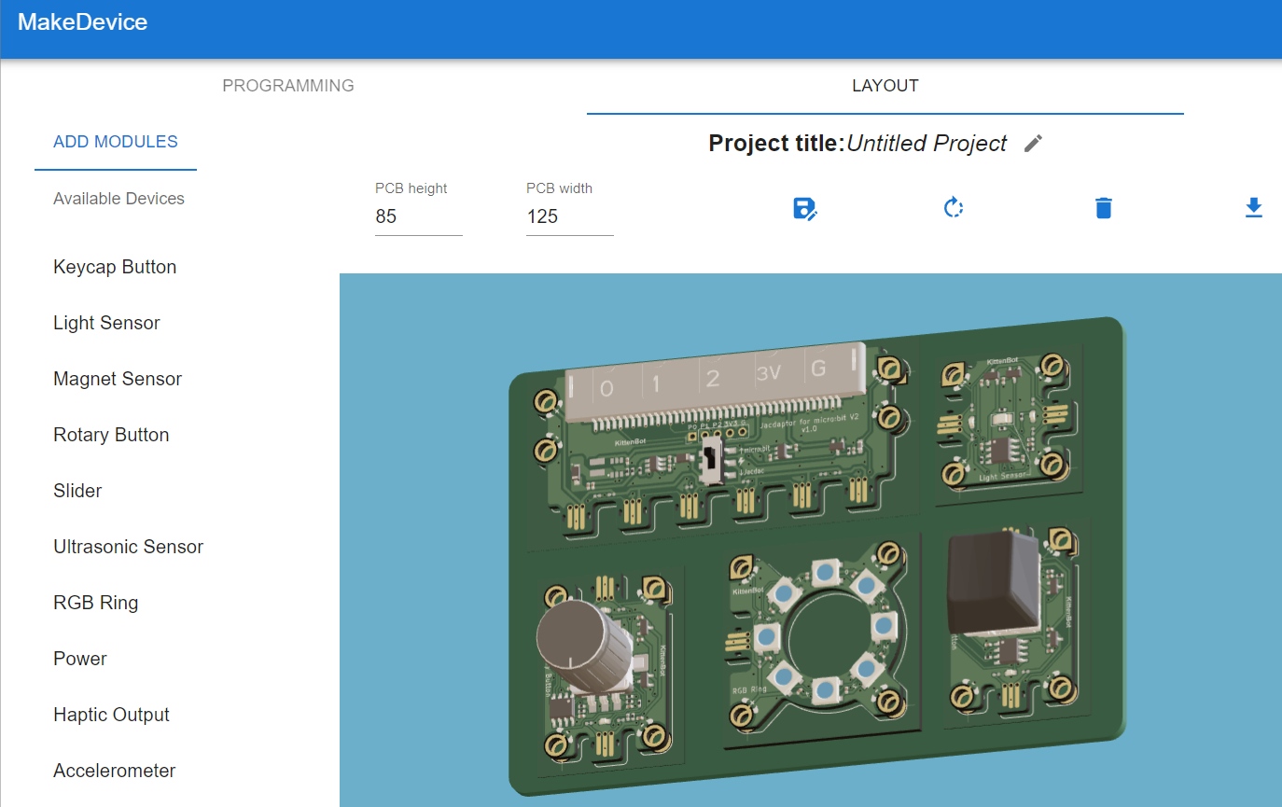
Task: Edit project title with pencil icon
Action: pos(1033,143)
